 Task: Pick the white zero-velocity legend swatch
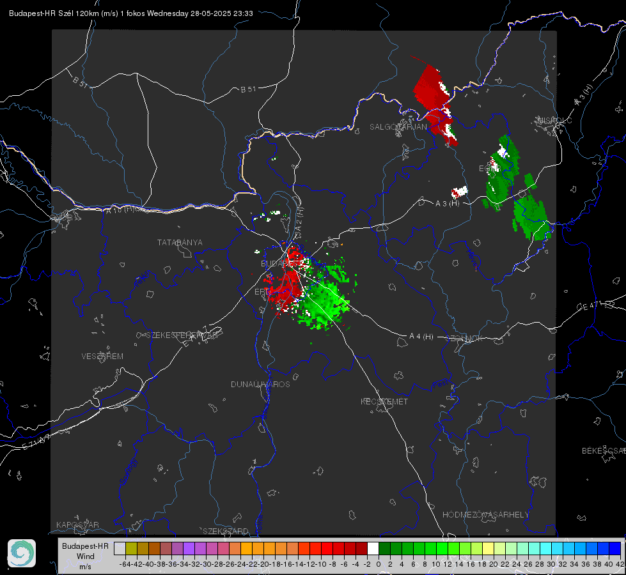tap(373, 548)
